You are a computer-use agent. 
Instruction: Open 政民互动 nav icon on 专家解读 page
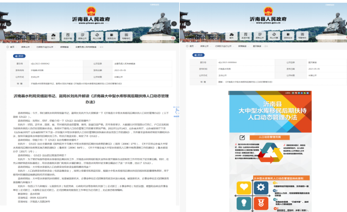point(111,36)
